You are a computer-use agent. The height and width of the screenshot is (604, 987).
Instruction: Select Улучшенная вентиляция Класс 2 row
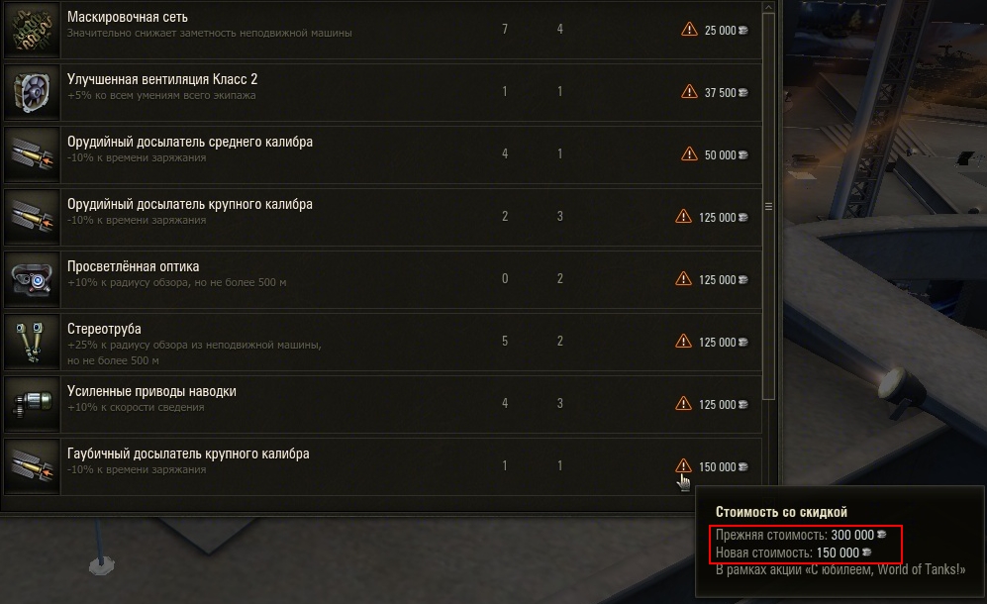383,93
